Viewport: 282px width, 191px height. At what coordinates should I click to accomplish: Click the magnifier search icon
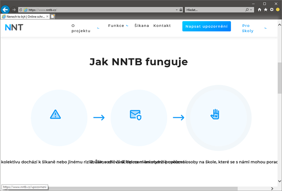click(x=247, y=10)
